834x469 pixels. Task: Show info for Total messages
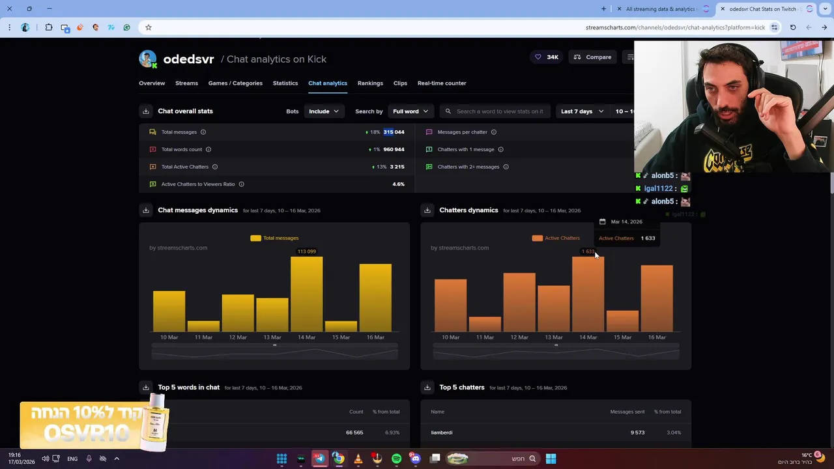[203, 132]
